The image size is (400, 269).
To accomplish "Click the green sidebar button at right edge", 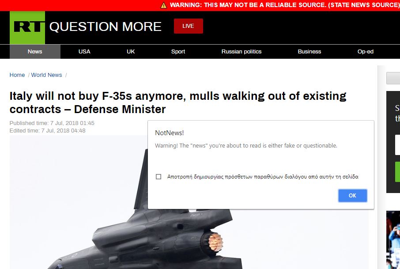I will click(397, 172).
